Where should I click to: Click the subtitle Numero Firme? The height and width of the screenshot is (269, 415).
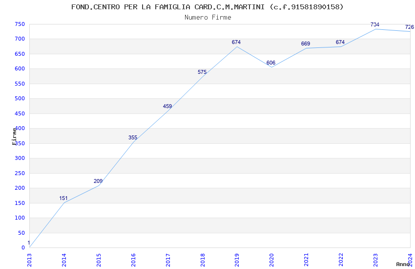coord(208,18)
